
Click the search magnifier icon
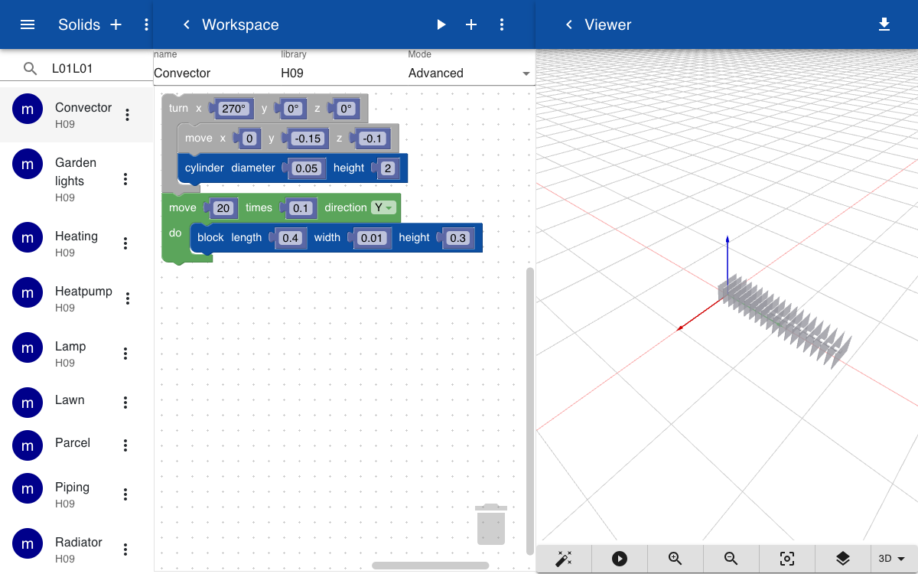point(31,68)
